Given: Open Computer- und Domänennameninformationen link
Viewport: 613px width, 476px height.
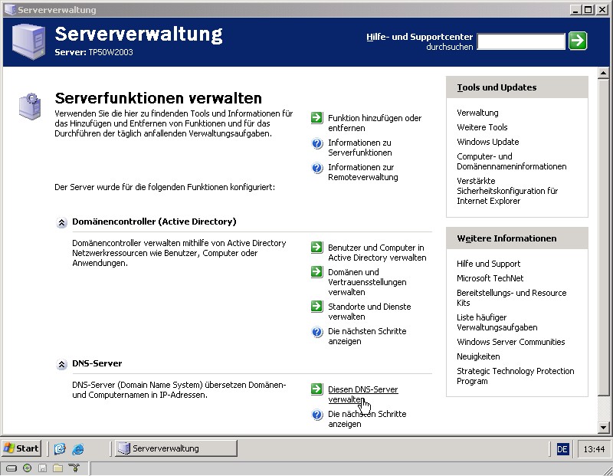Looking at the screenshot, I should (511, 161).
